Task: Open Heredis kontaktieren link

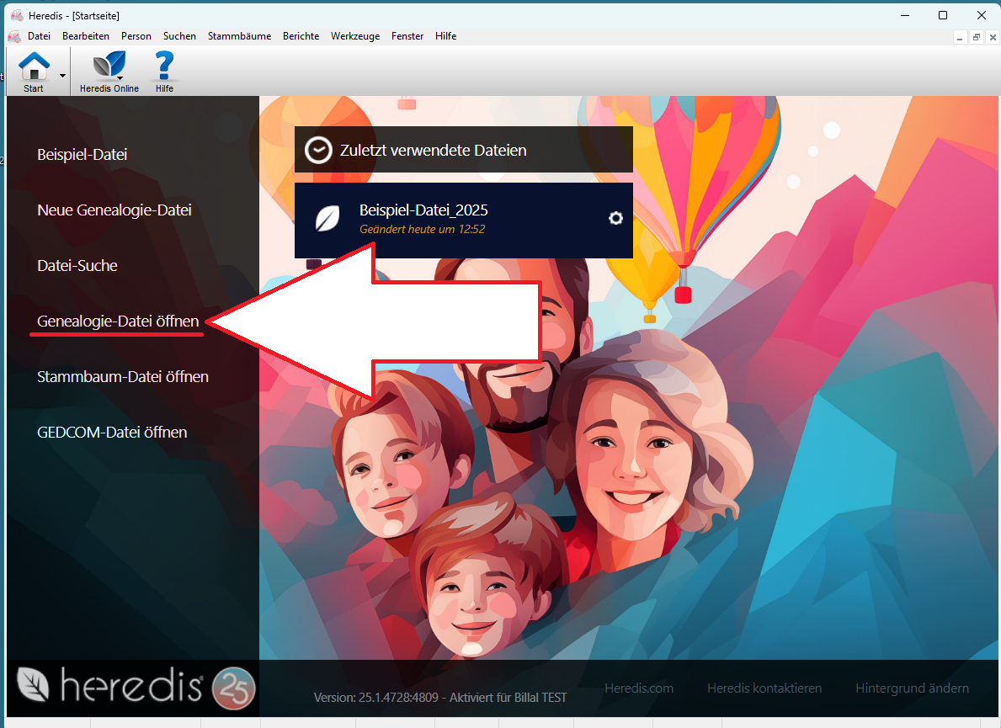Action: point(764,688)
